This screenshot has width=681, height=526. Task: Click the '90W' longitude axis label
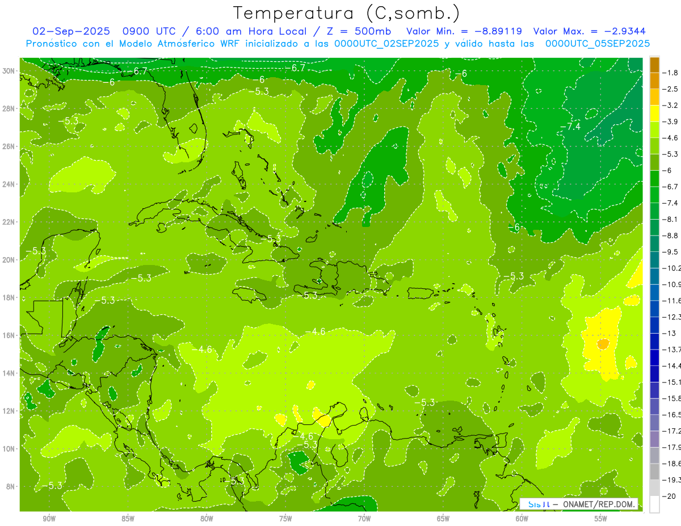tap(49, 519)
